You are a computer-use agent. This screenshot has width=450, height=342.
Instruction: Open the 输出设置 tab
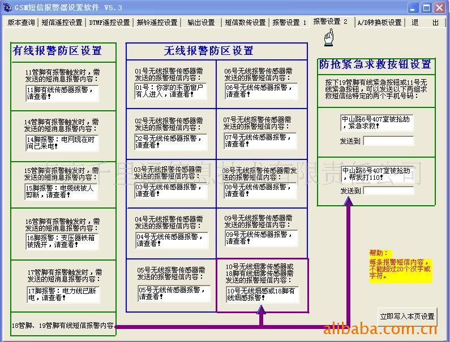point(201,23)
